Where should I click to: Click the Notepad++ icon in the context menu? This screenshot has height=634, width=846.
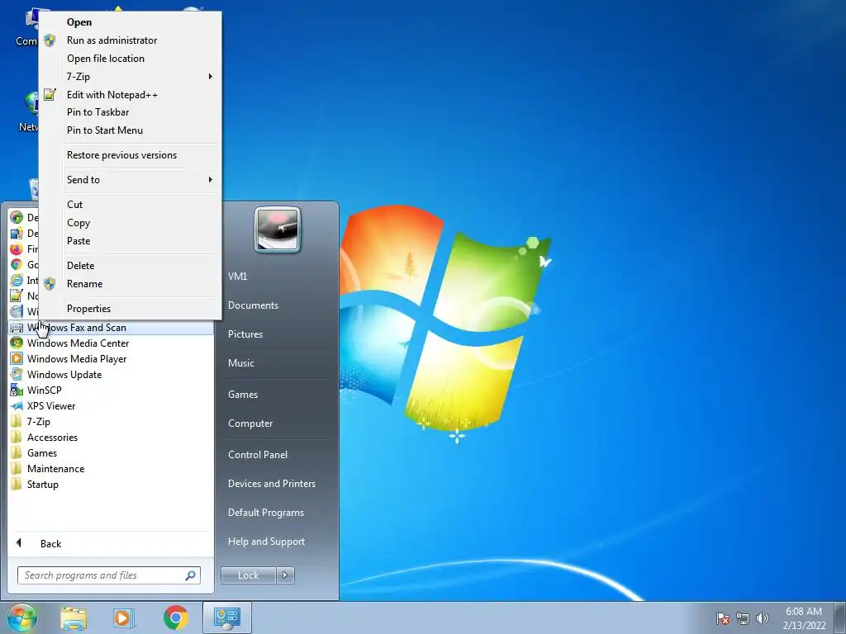click(50, 95)
